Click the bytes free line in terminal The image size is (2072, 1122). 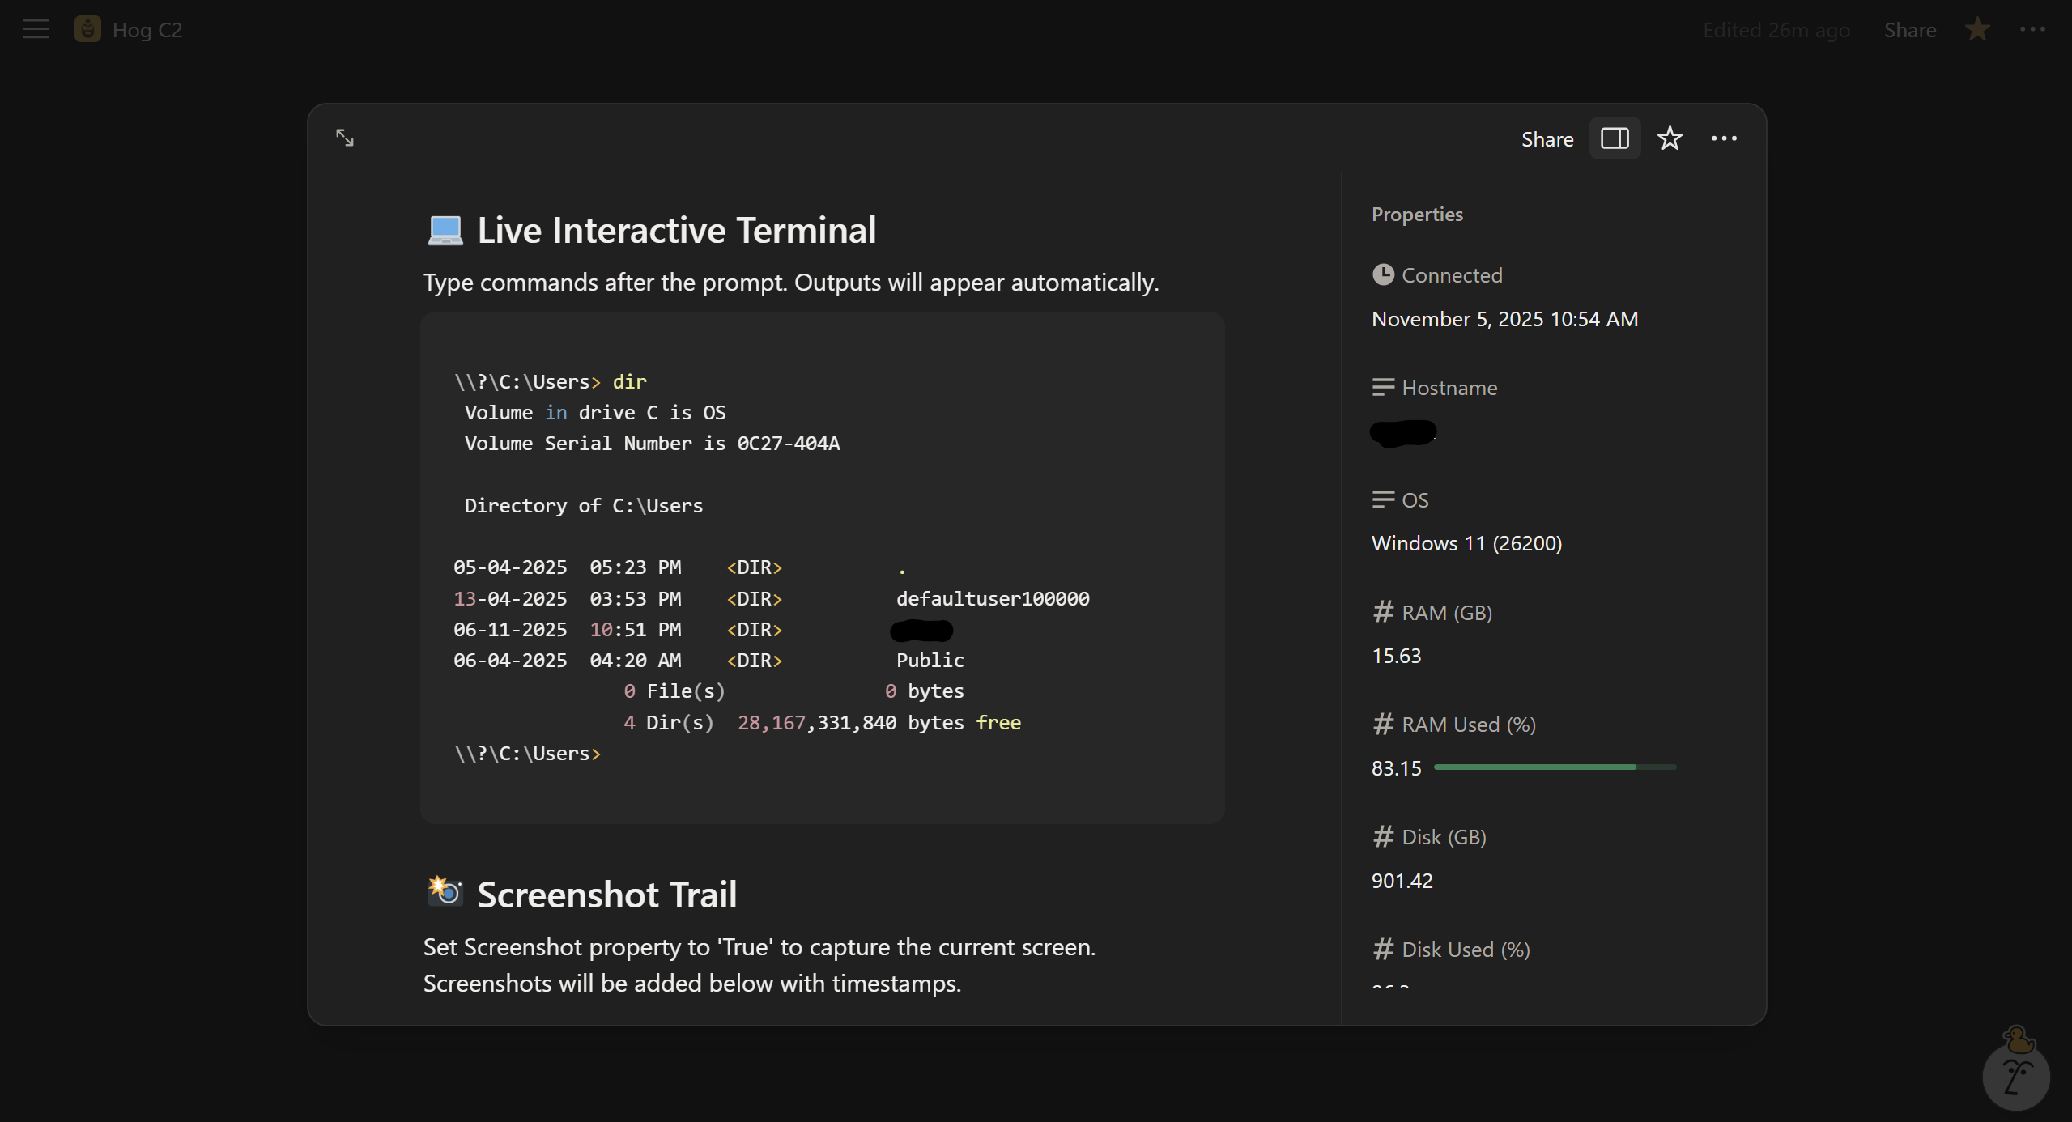(822, 723)
